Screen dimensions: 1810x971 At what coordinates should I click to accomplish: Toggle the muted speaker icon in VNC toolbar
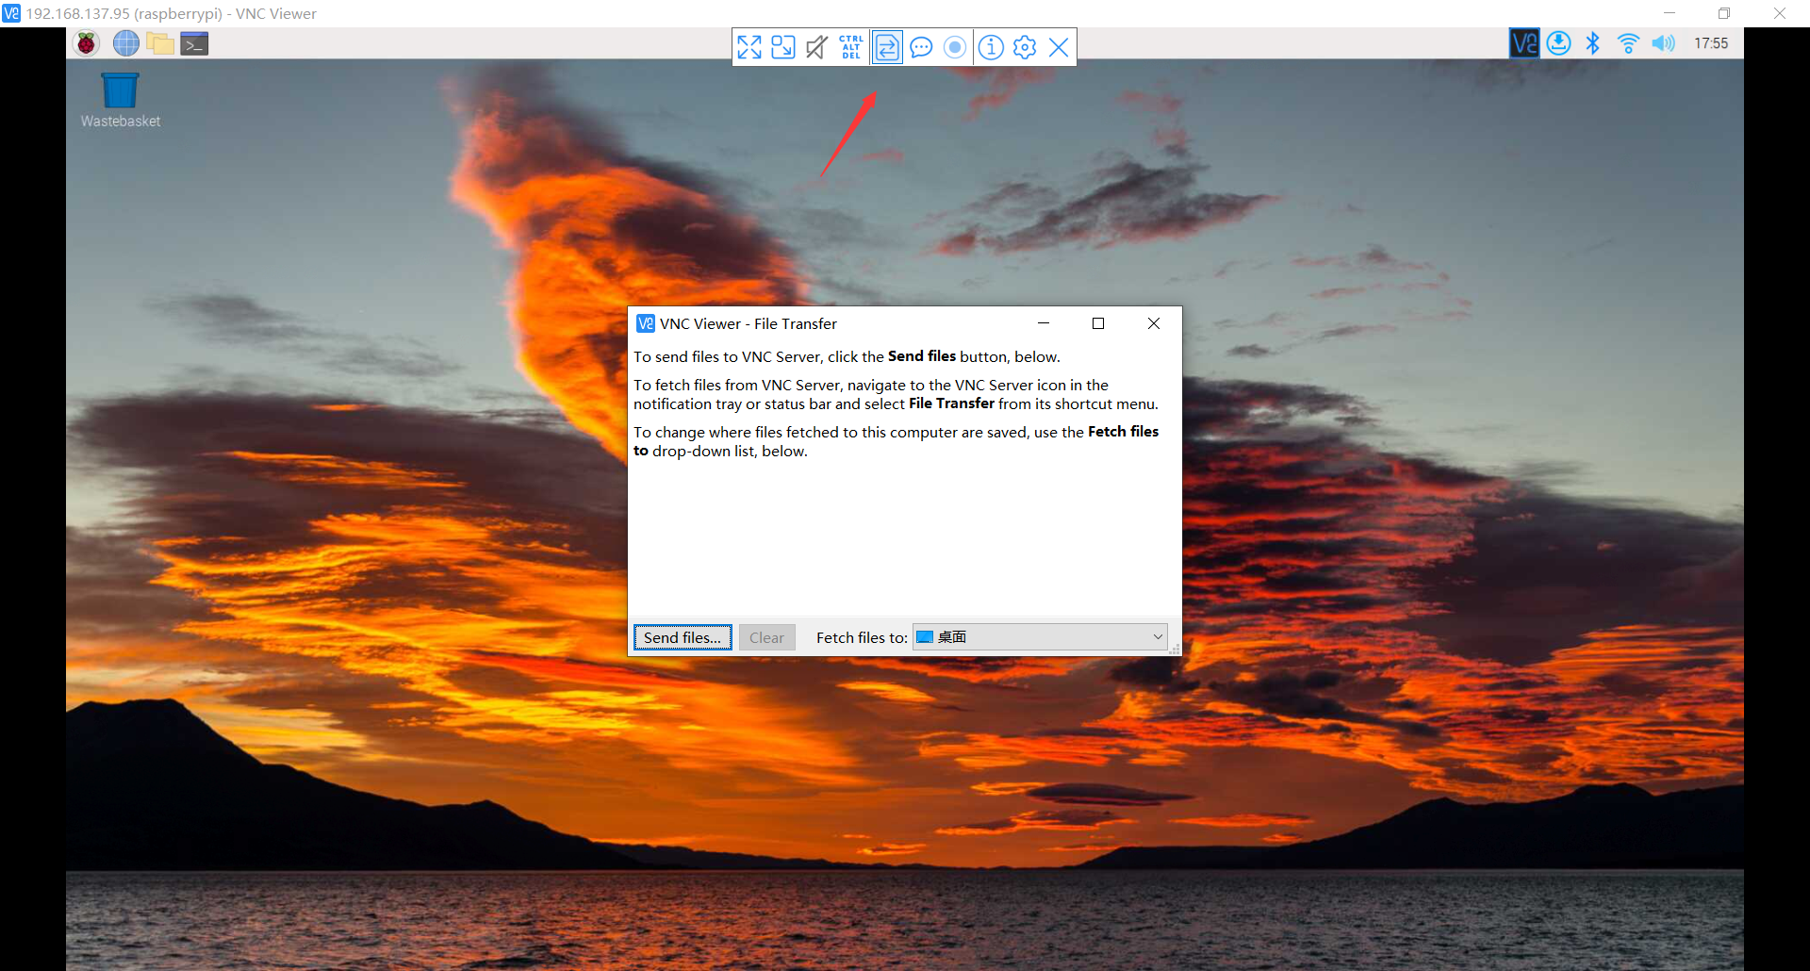(817, 47)
